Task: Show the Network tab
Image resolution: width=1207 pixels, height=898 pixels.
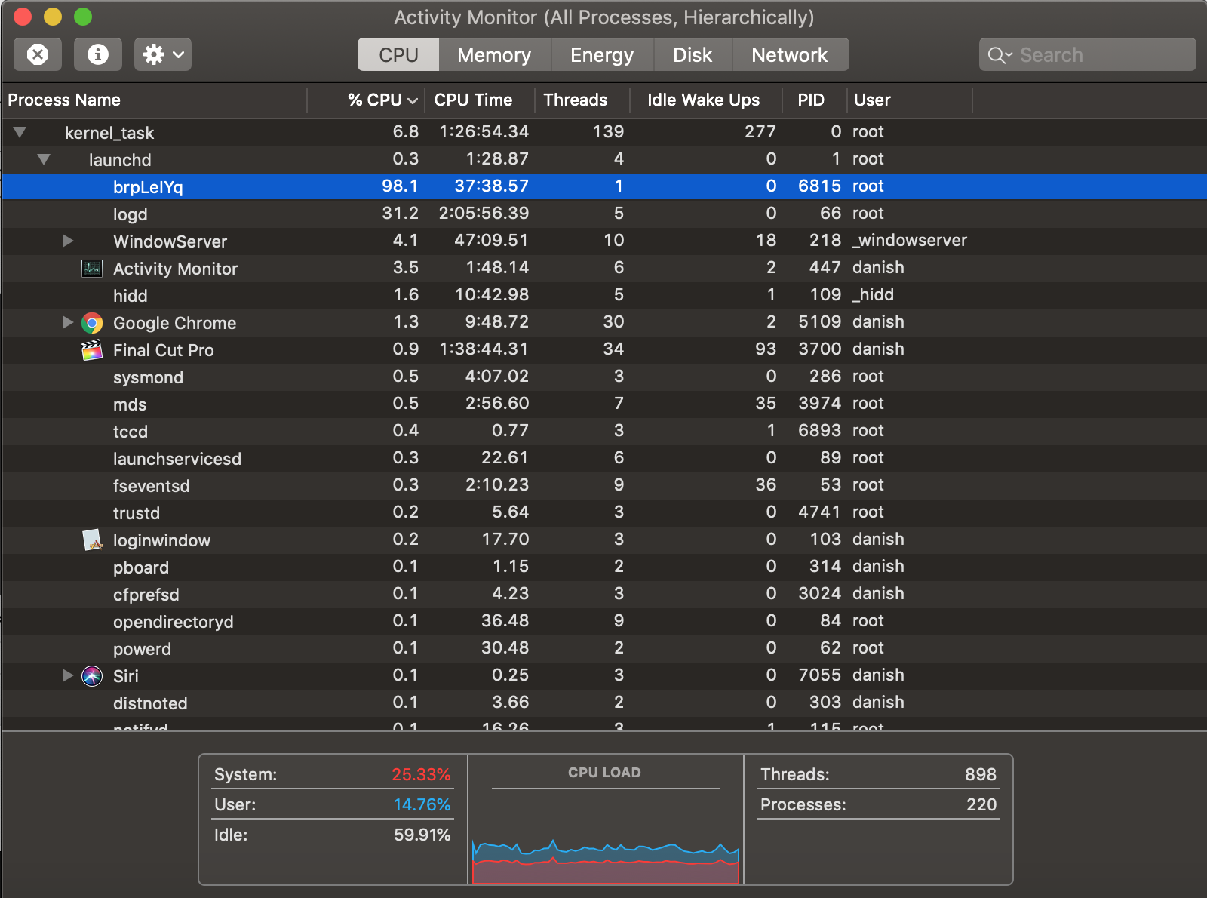Action: coord(789,55)
